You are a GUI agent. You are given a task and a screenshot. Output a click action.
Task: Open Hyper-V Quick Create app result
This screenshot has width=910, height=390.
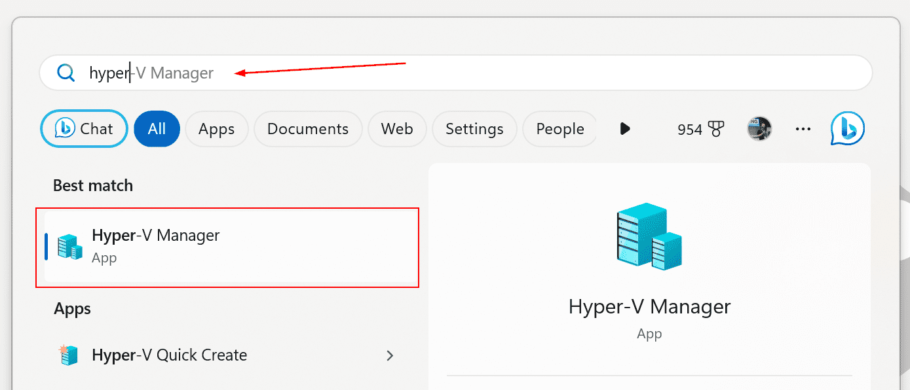(227, 355)
